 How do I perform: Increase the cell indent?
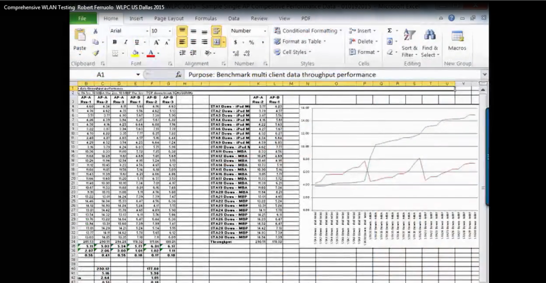[193, 53]
